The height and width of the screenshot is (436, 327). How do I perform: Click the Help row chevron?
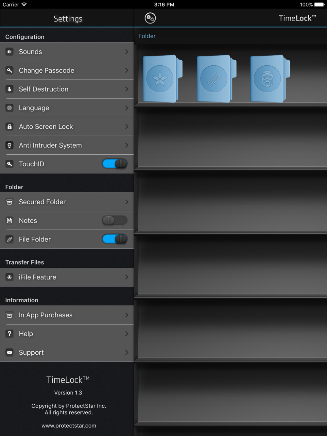click(x=127, y=334)
